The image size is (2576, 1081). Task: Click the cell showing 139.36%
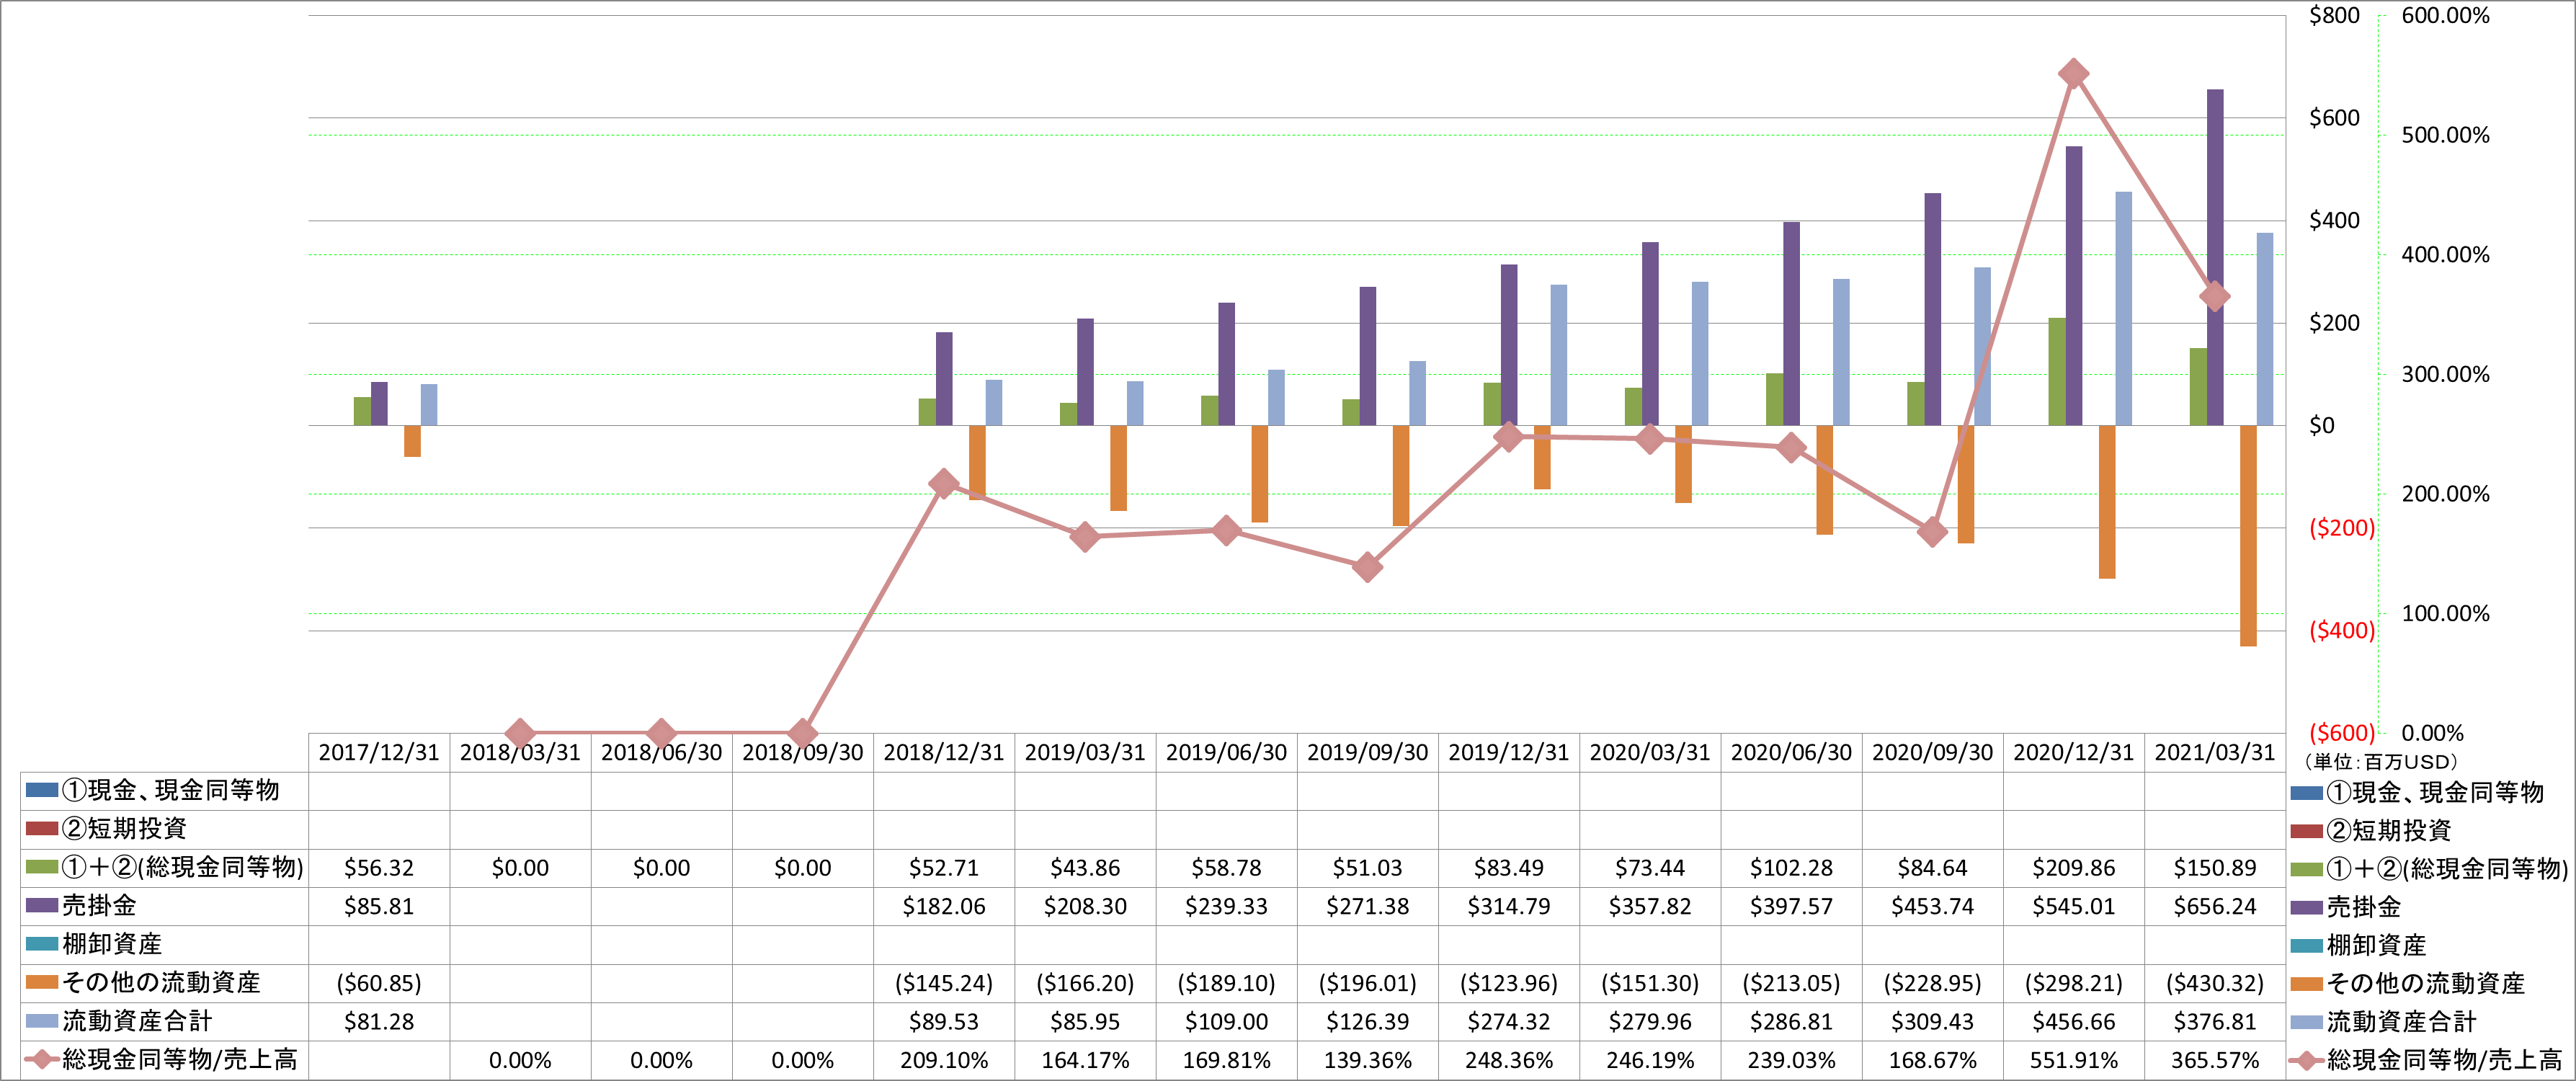[1367, 1060]
